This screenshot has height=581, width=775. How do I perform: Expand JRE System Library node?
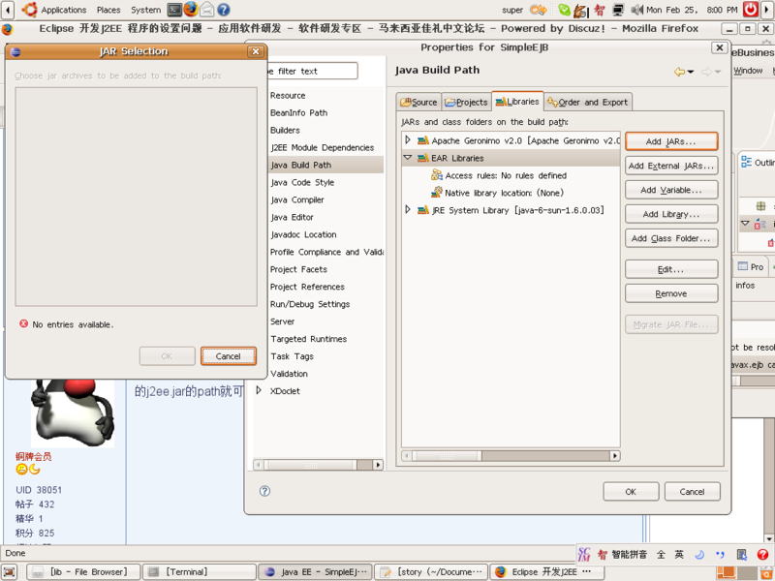[x=408, y=210]
